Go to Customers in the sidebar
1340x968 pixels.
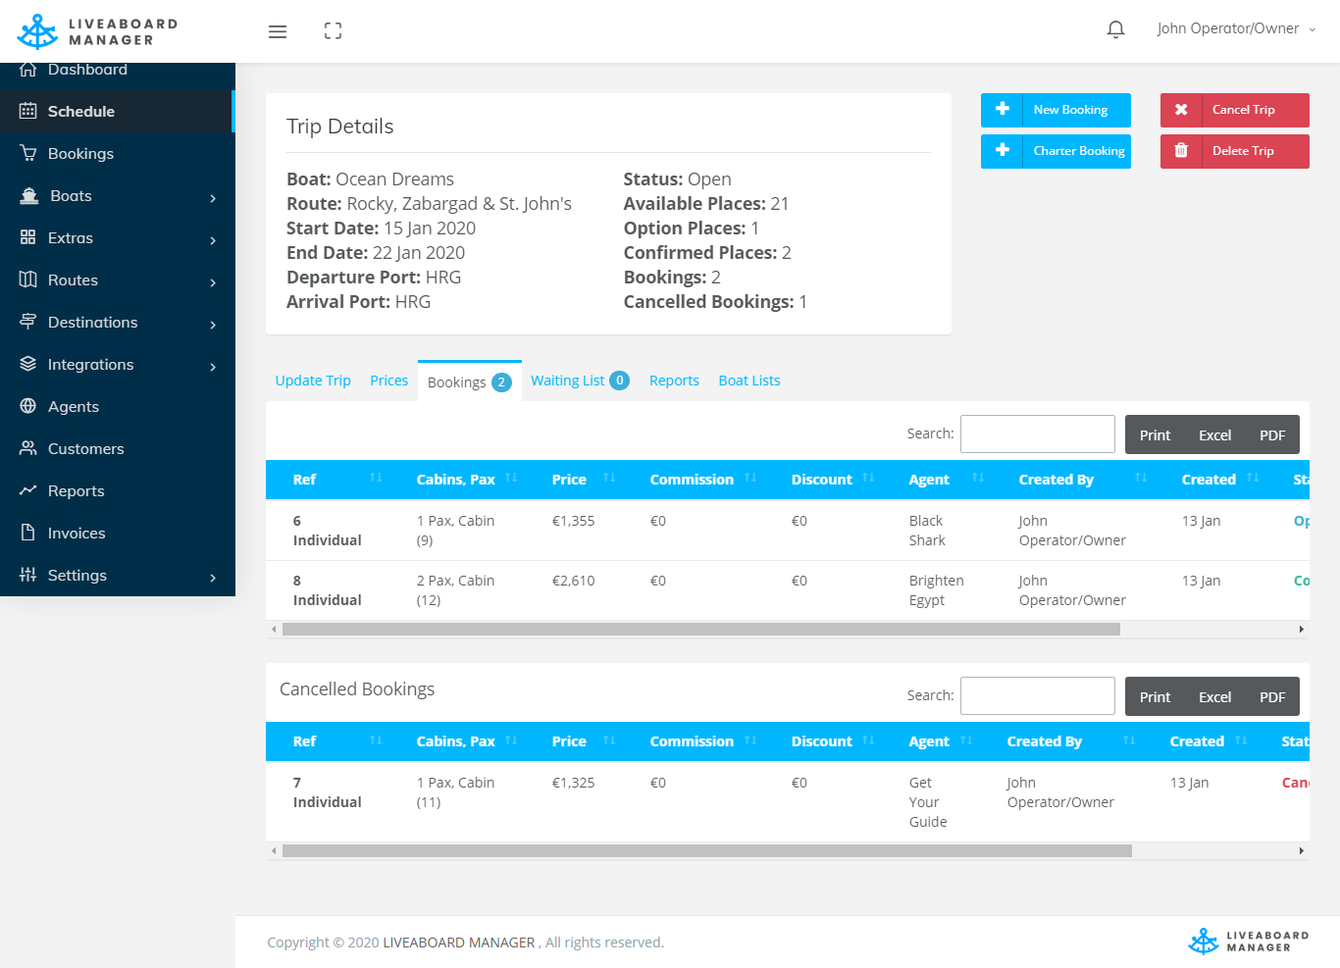pos(85,448)
